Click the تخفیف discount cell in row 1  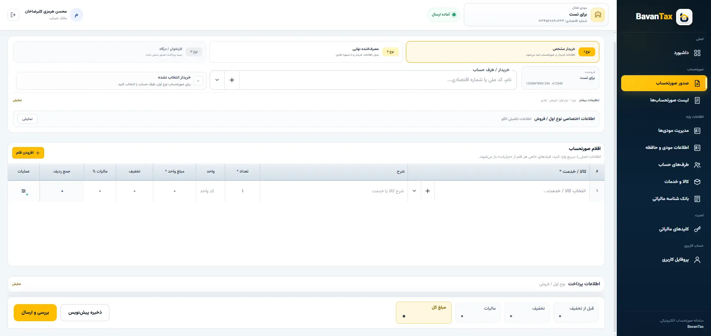coord(134,191)
